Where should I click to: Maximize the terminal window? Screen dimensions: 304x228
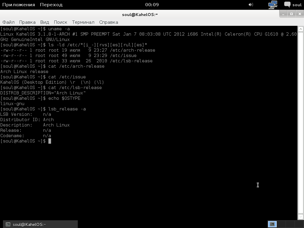coord(292,14)
